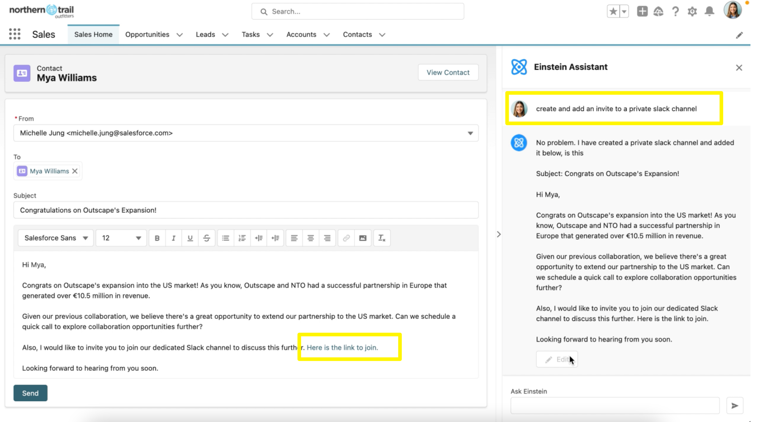Open the font size 12 dropdown
This screenshot has width=761, height=422.
(x=121, y=238)
